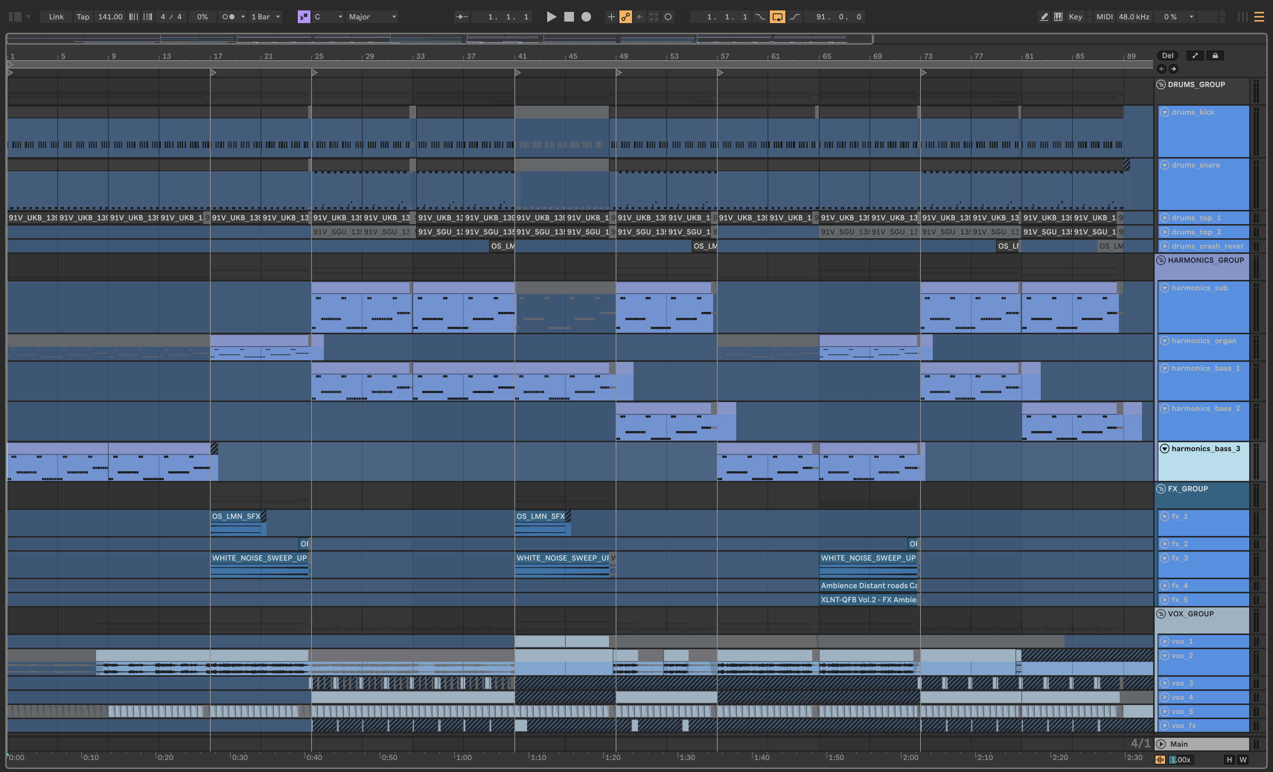The image size is (1273, 772).
Task: Open the Major scale name dropdown
Action: point(372,16)
